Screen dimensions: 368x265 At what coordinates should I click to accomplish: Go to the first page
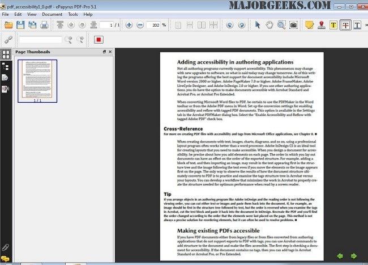pos(60,25)
